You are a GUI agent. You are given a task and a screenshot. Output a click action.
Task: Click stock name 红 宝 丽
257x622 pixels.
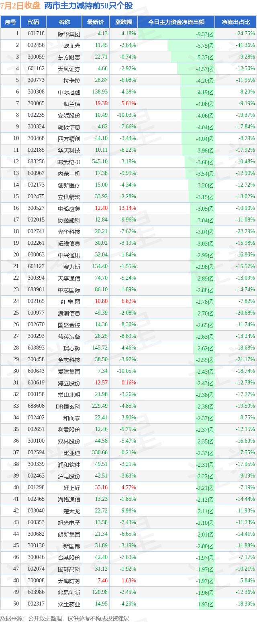tap(70, 301)
